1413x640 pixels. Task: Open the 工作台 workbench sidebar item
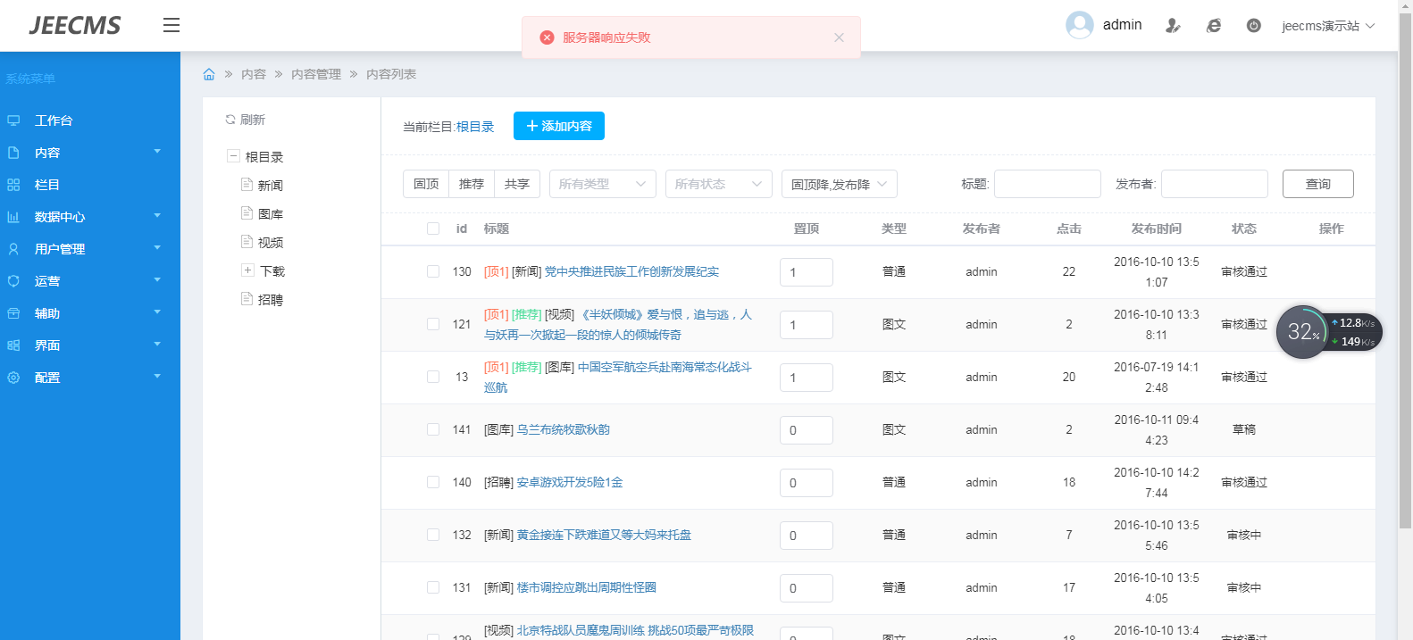coord(54,121)
